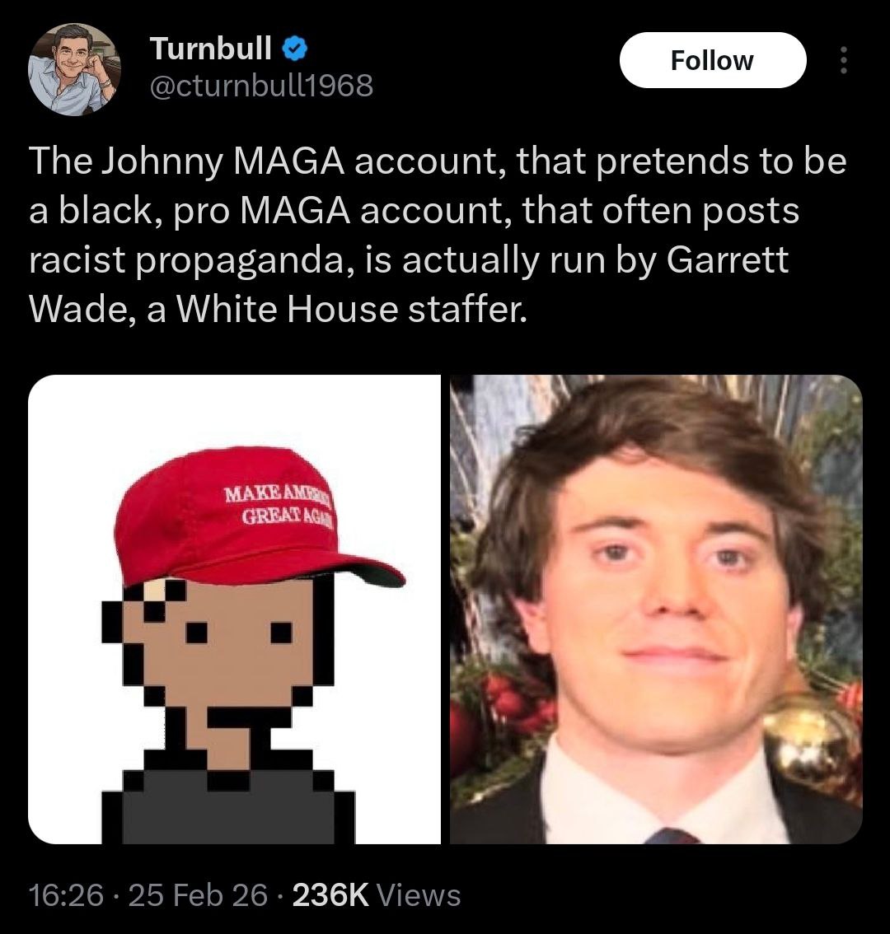The image size is (890, 934).
Task: Click the words White House staffer
Action: (x=352, y=310)
